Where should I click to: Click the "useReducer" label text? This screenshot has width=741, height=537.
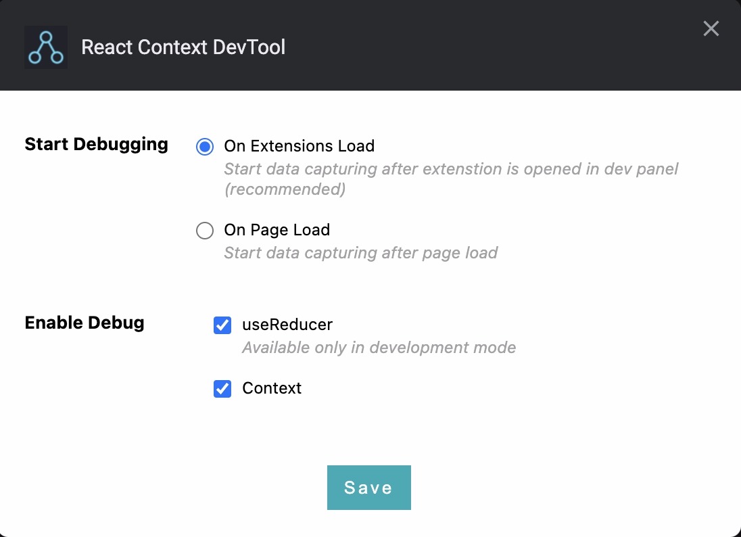coord(287,325)
